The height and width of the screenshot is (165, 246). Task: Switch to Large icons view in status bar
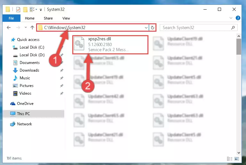coord(237,159)
